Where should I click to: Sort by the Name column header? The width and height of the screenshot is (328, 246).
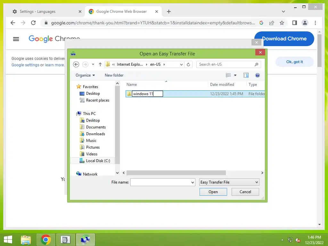coord(167,85)
